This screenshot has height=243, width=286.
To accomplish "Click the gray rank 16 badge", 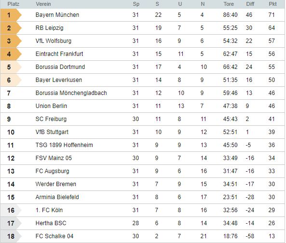I will tap(11, 210).
